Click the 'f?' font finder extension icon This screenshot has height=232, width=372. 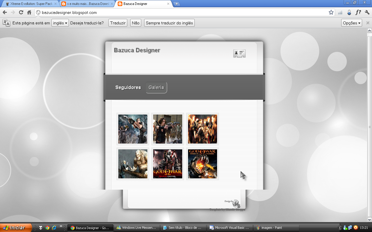point(358,12)
